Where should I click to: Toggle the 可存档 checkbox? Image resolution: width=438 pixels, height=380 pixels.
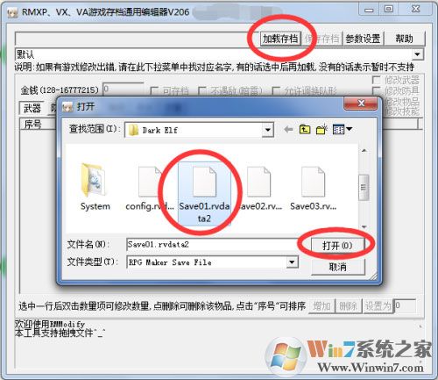154,90
